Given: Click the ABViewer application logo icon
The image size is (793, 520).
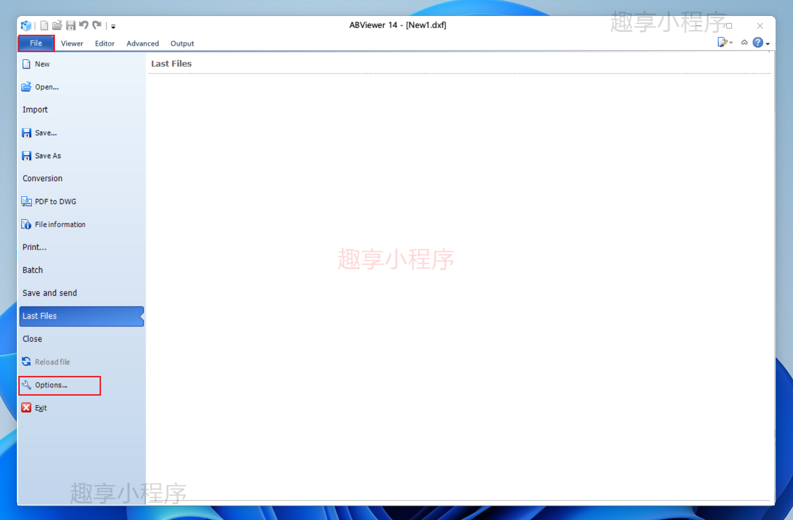Looking at the screenshot, I should pos(26,25).
